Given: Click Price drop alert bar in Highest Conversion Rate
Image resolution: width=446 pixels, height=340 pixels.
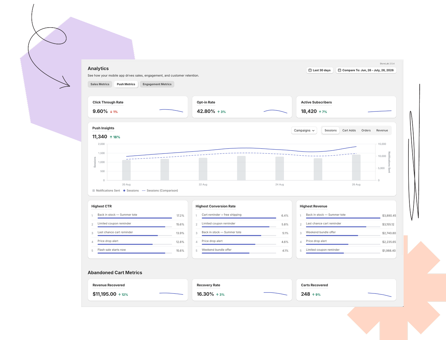Looking at the screenshot, I should click(239, 244).
